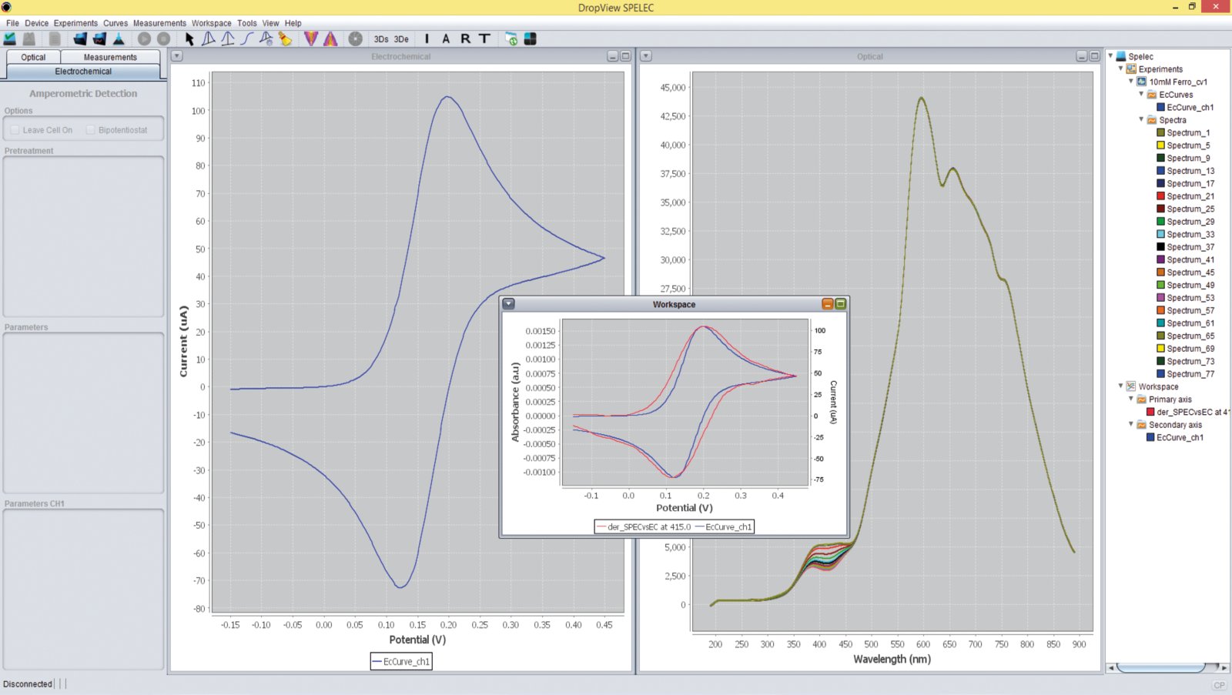This screenshot has height=695, width=1232.
Task: Click the blue load files folder toolbar icon
Action: point(80,38)
